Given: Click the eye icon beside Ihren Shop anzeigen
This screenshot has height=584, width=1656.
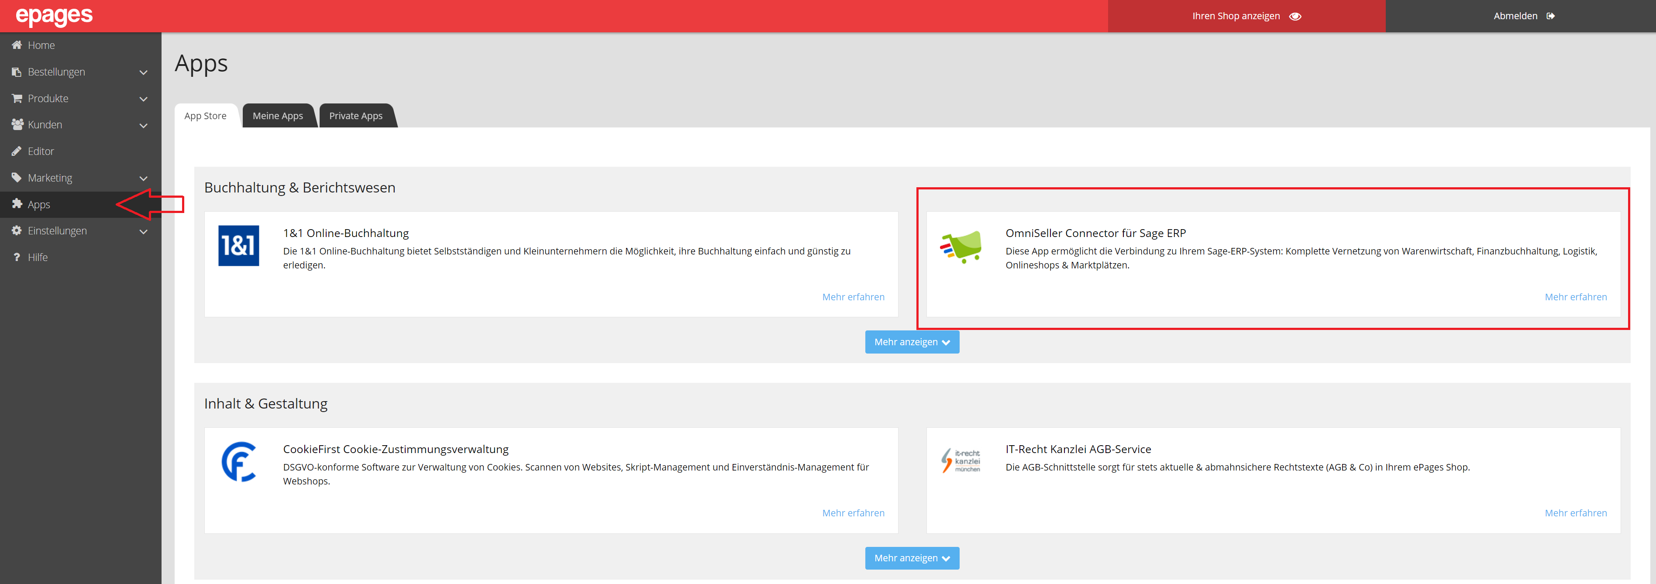Looking at the screenshot, I should [1295, 16].
